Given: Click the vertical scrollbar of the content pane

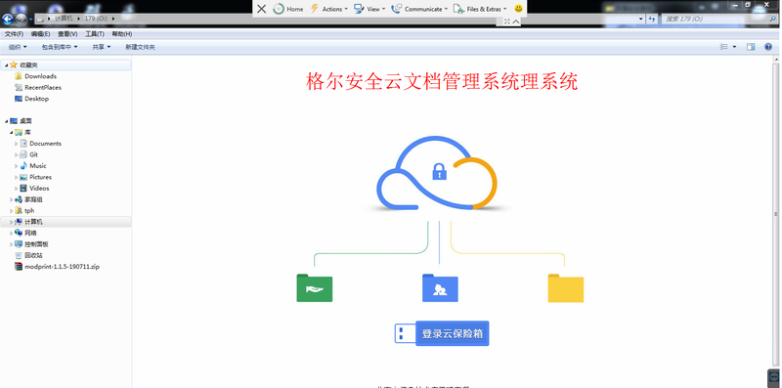Looking at the screenshot, I should pos(776,214).
